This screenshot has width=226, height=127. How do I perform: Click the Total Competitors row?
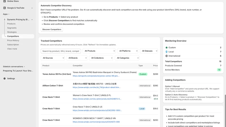[193, 62]
